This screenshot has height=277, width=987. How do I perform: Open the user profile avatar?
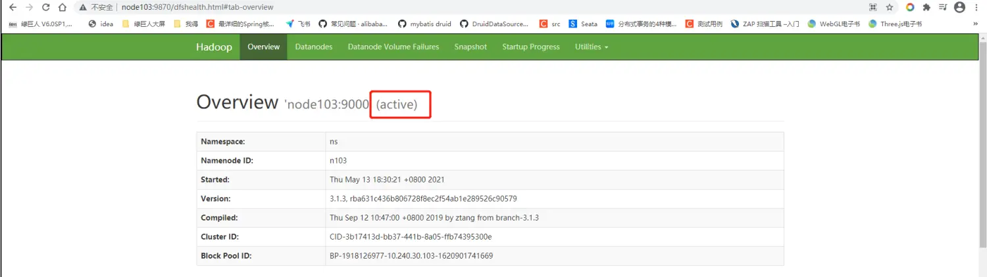pyautogui.click(x=959, y=7)
